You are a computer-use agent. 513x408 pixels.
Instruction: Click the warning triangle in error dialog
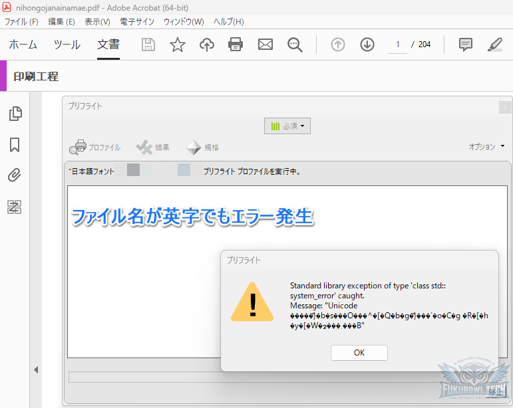252,302
